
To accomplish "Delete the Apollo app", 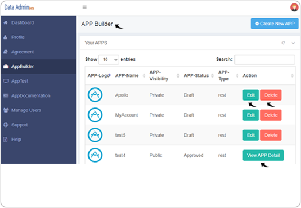I will point(271,95).
